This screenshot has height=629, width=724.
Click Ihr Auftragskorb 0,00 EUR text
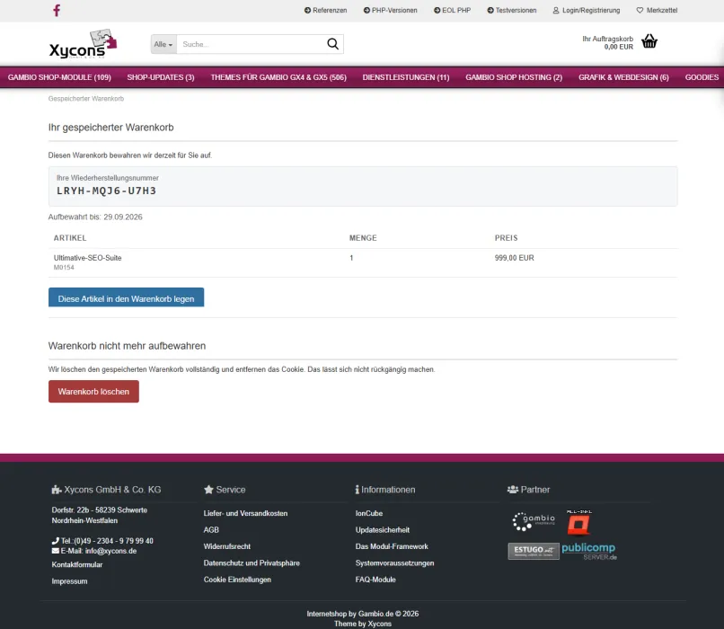pos(607,42)
